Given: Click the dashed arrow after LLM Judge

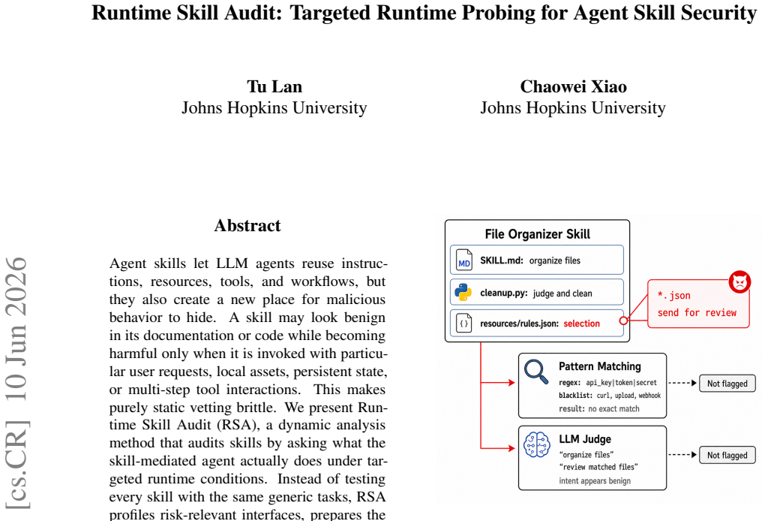Looking at the screenshot, I should tap(682, 454).
